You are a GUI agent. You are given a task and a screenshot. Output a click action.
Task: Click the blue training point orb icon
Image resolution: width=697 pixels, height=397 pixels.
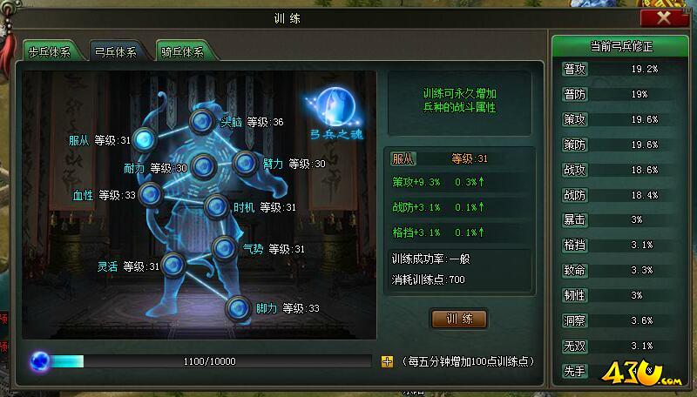[x=39, y=361]
